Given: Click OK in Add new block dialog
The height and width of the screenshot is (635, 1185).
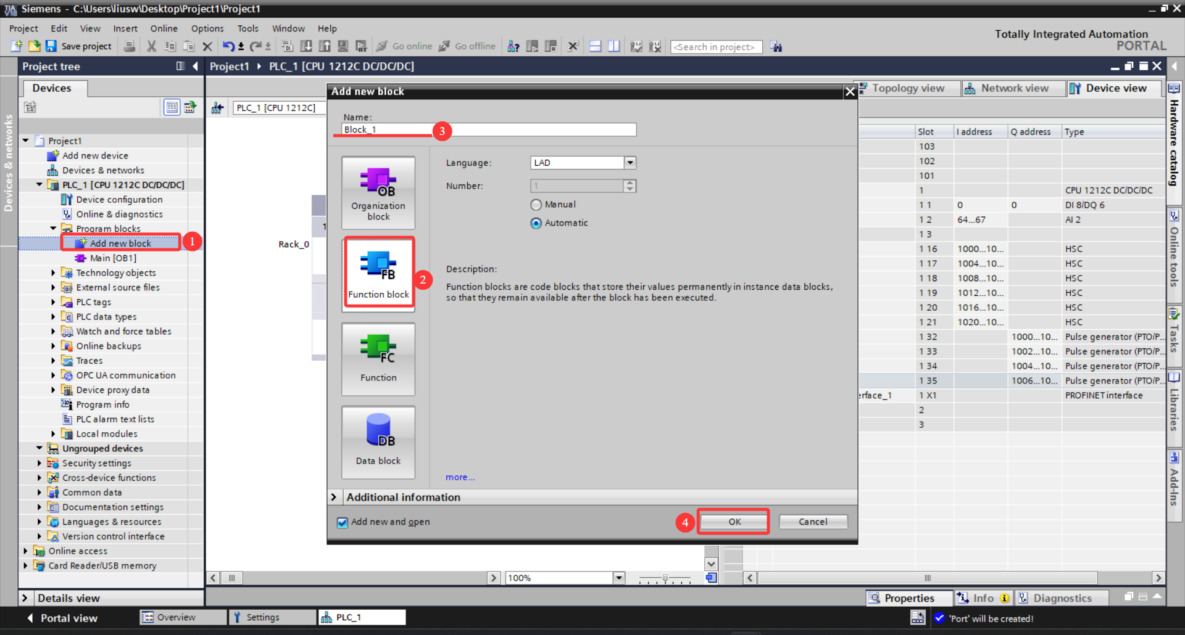Looking at the screenshot, I should coord(734,522).
